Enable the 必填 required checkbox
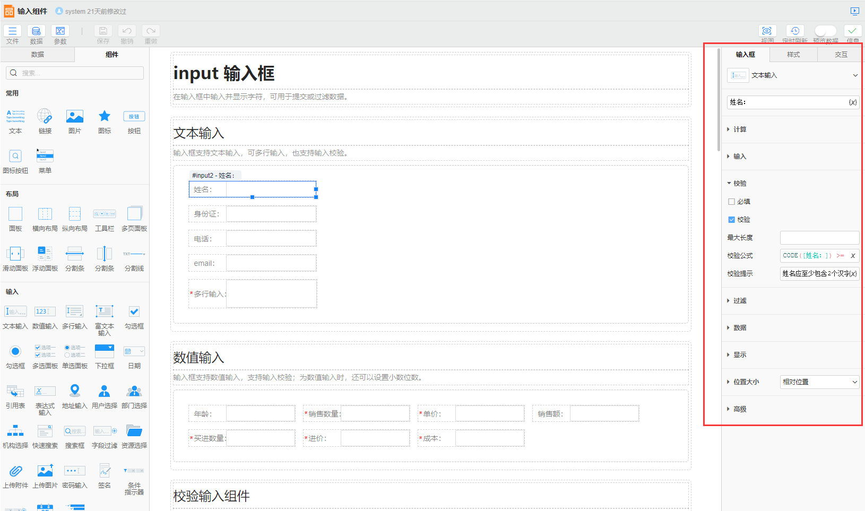 (731, 202)
